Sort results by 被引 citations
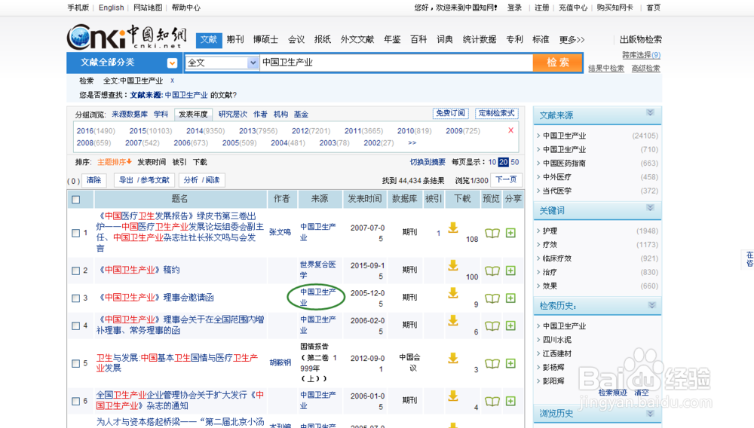 (179, 162)
